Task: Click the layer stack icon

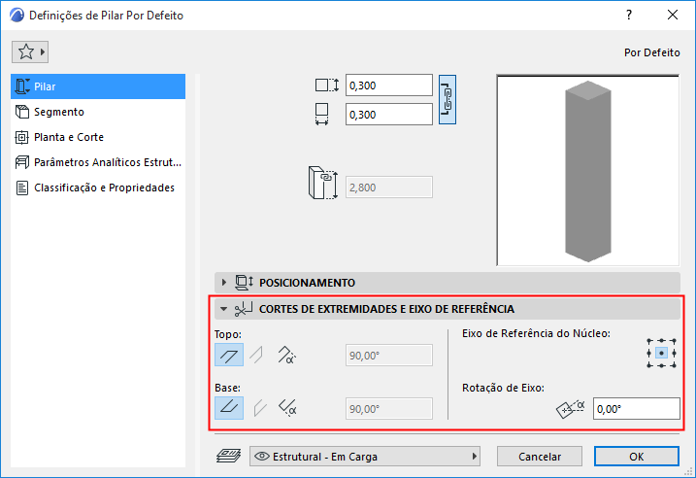Action: click(x=228, y=456)
